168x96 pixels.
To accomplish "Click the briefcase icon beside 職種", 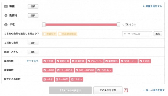I will click(6, 6).
